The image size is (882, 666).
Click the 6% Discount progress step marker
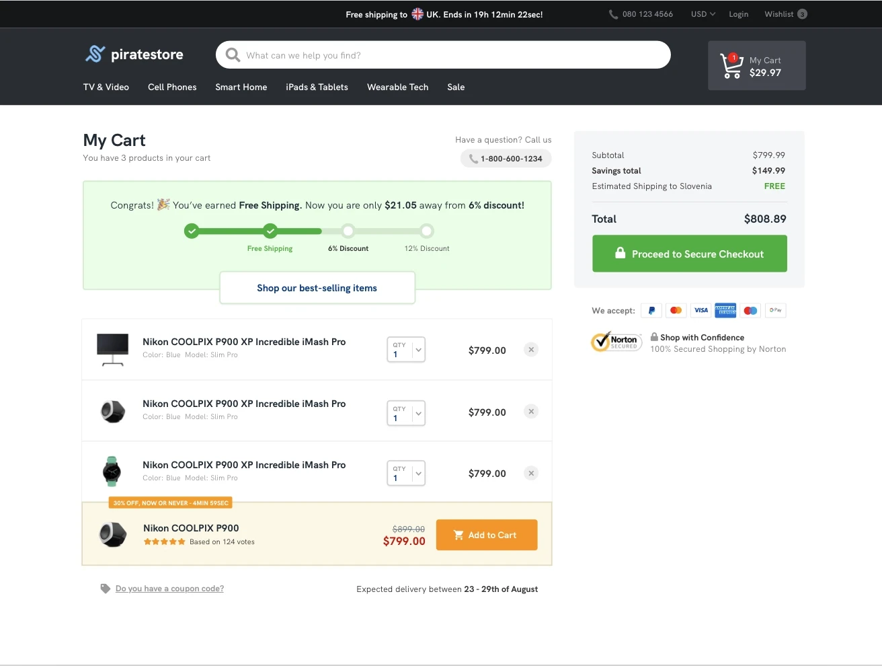click(x=348, y=231)
